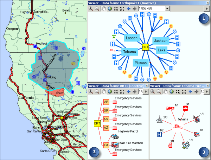
Task: Select the Pan tool in Tehama-Fire viewer
Action: click(165, 91)
